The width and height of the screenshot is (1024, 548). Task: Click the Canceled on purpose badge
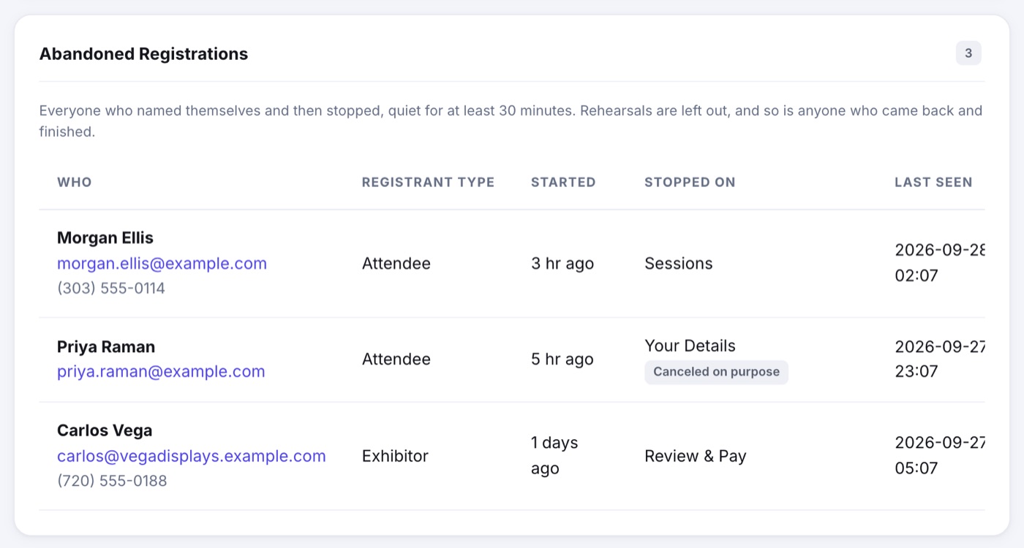point(716,372)
